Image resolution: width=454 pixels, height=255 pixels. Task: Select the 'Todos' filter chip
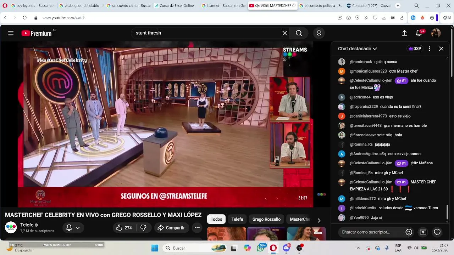tap(216, 219)
